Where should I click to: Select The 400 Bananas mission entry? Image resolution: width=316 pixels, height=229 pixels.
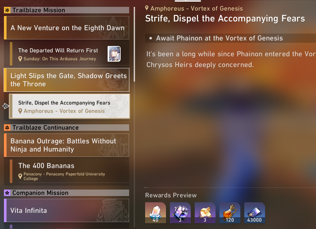[69, 171]
